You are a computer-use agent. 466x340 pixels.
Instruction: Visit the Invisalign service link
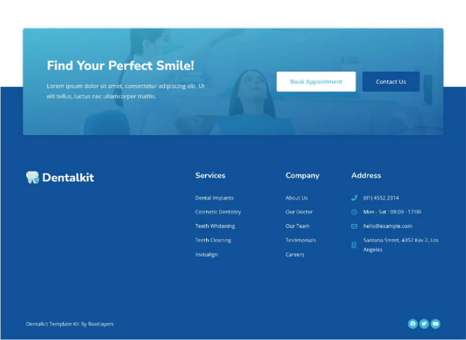(206, 254)
